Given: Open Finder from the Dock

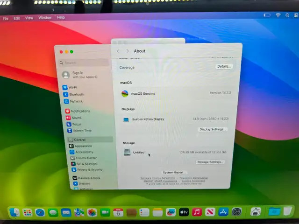Looking at the screenshot, I should [14, 212].
